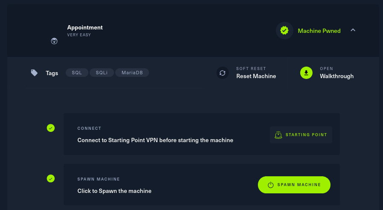383x210 pixels.
Task: Click the green Machine Pwned badge icon
Action: coord(284,31)
